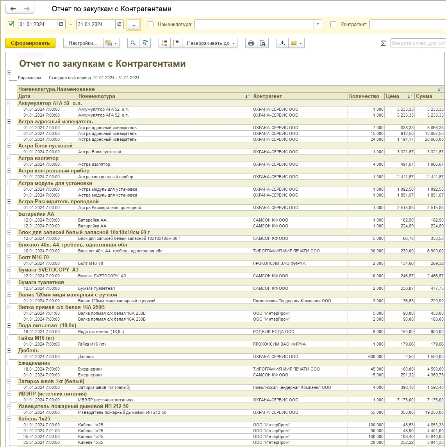The height and width of the screenshot is (447, 446).
Task: Select Затирка швов 1кг (белый) detail row
Action: (231, 388)
